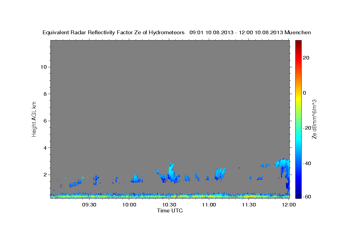
Task: Click the colorbar value -60
Action: [x=307, y=197]
